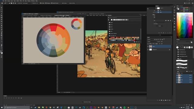Open the Image menu

[8, 1]
